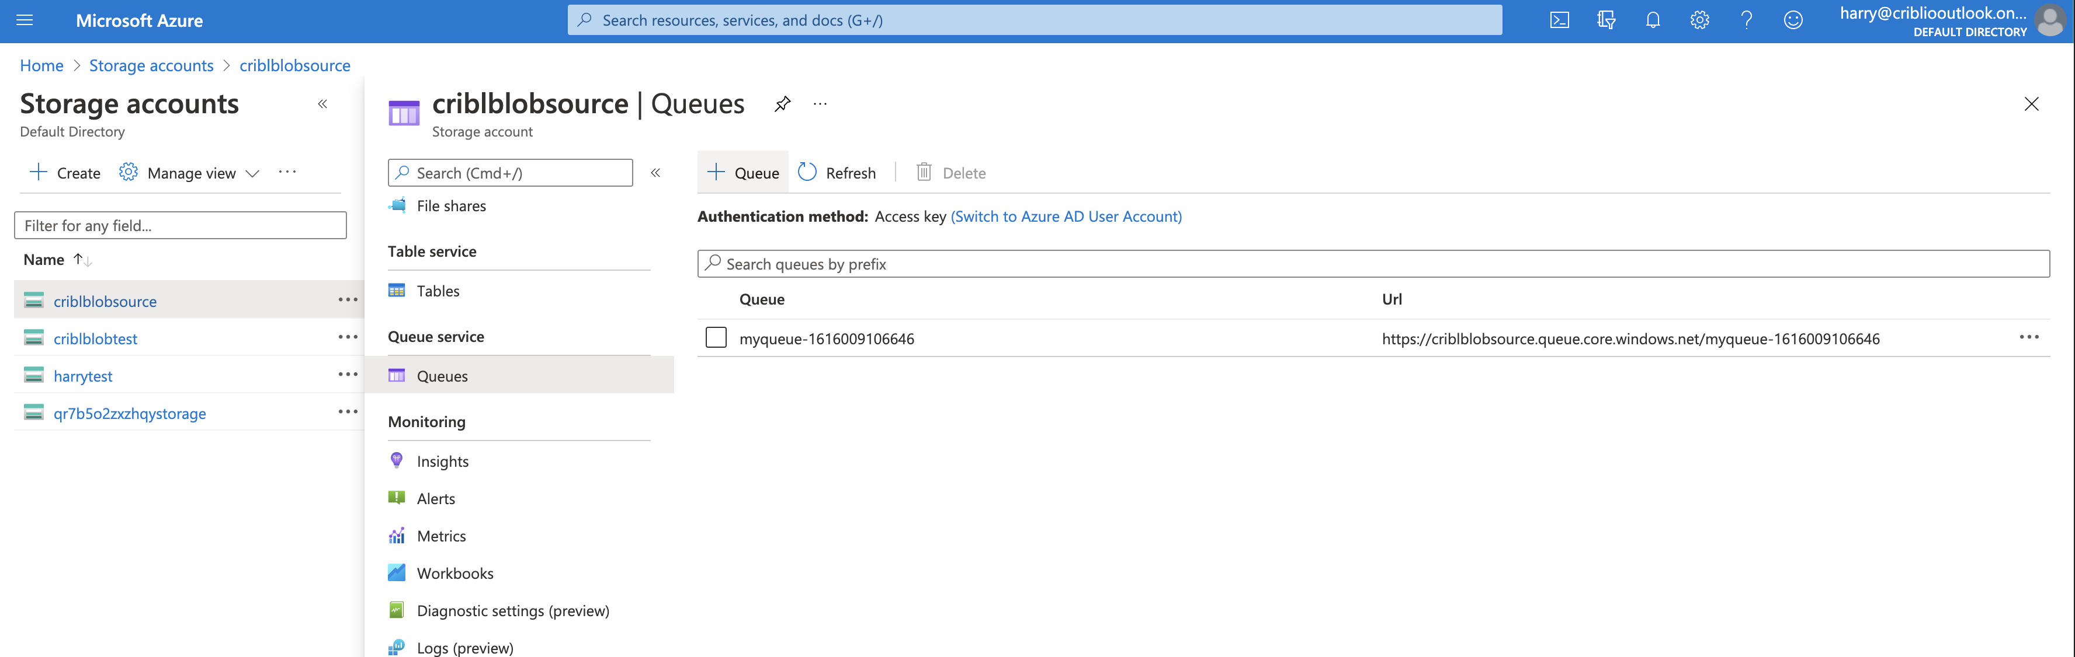Open the portal hamburger menu

[x=24, y=20]
